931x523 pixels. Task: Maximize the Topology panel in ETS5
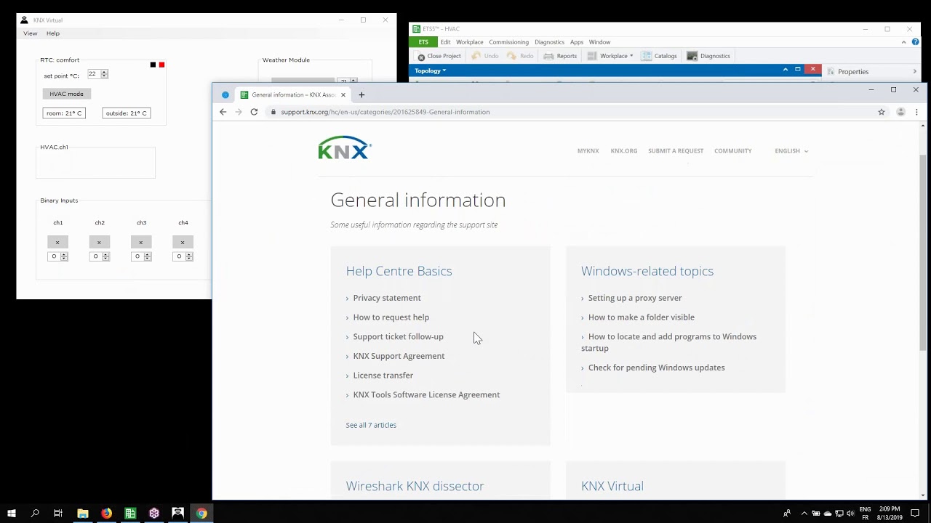797,70
